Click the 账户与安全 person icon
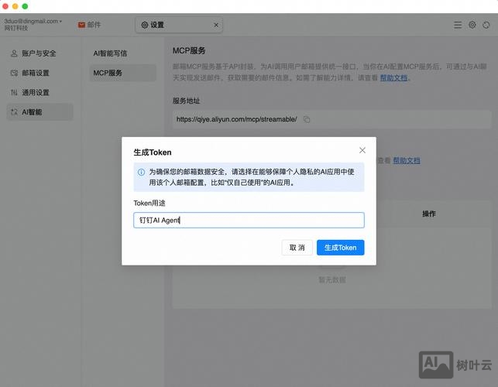This screenshot has height=387, width=498. (14, 53)
